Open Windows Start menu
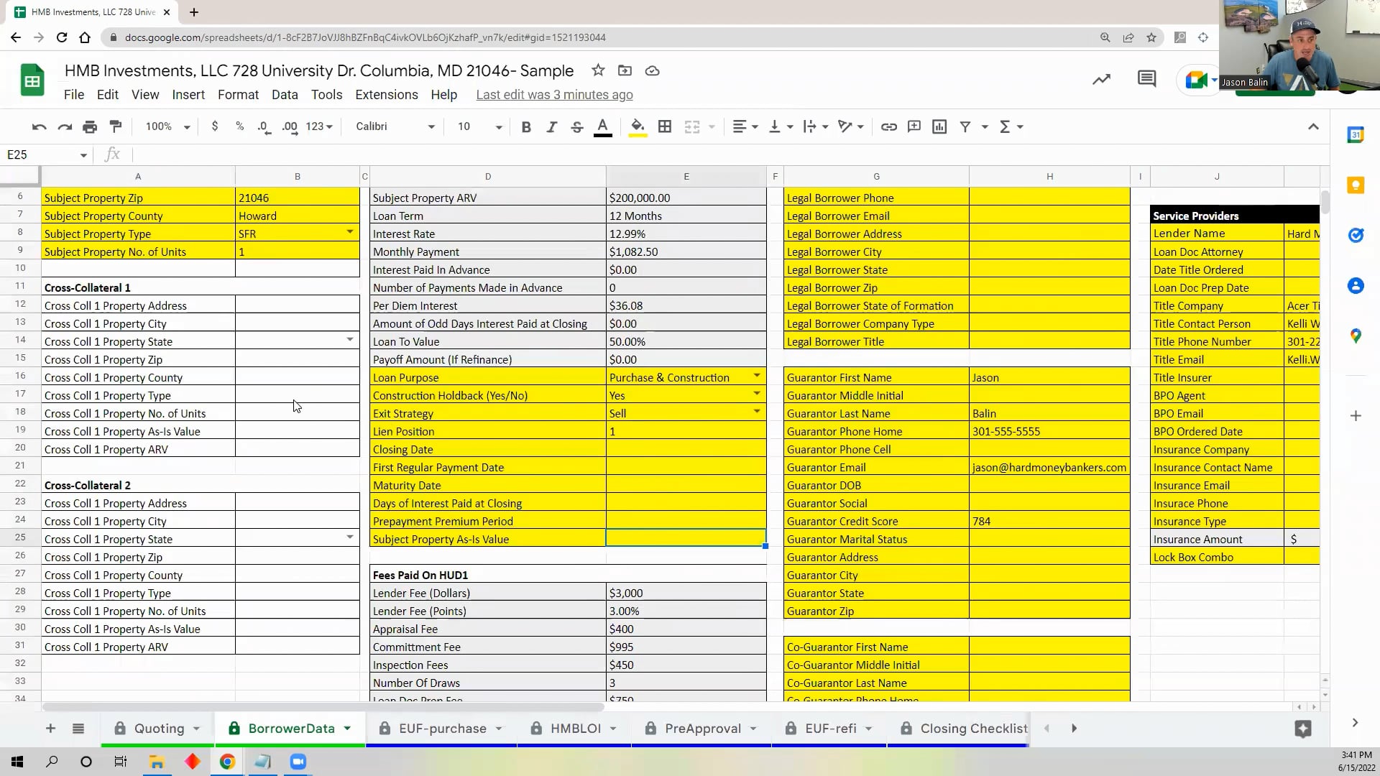 coord(17,762)
